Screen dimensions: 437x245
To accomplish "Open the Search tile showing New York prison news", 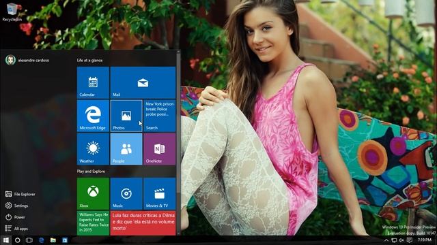I will tap(160, 116).
